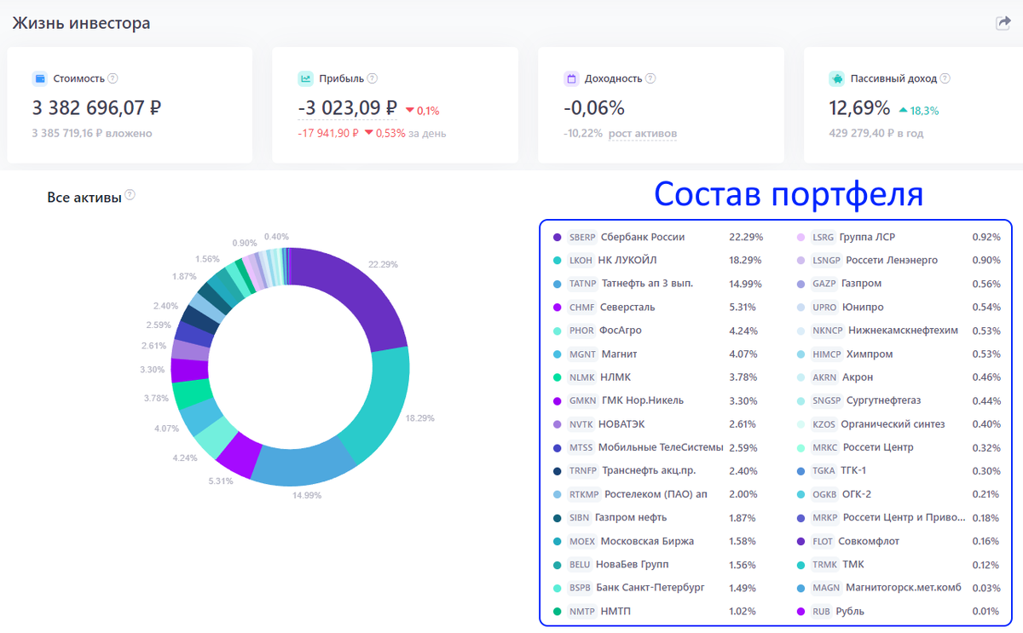The height and width of the screenshot is (633, 1023).
Task: Click the TRMK ticker badge
Action: pyautogui.click(x=824, y=565)
